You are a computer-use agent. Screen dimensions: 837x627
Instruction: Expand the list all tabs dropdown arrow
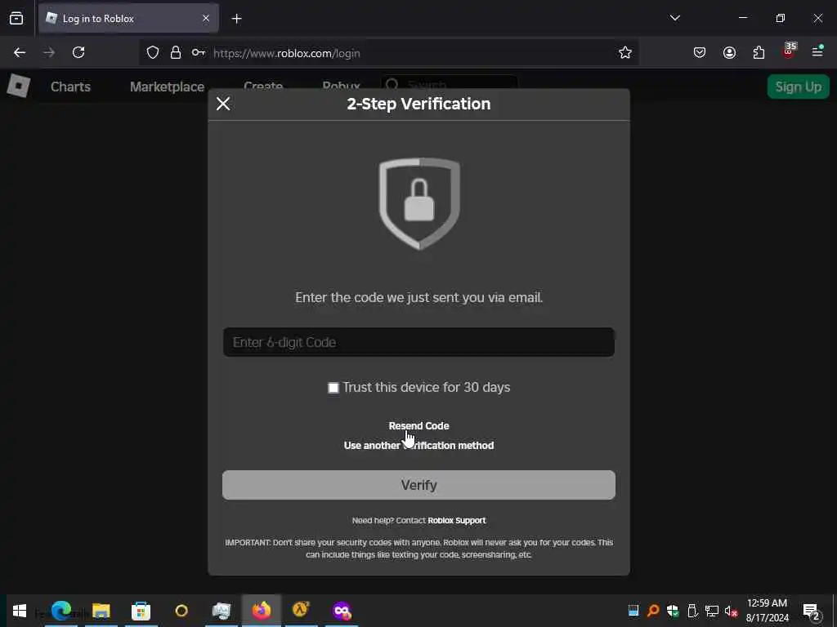pos(674,18)
